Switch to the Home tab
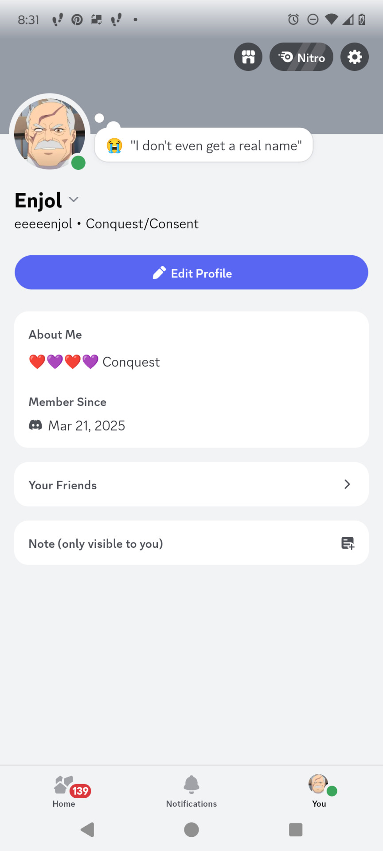 pos(64,792)
